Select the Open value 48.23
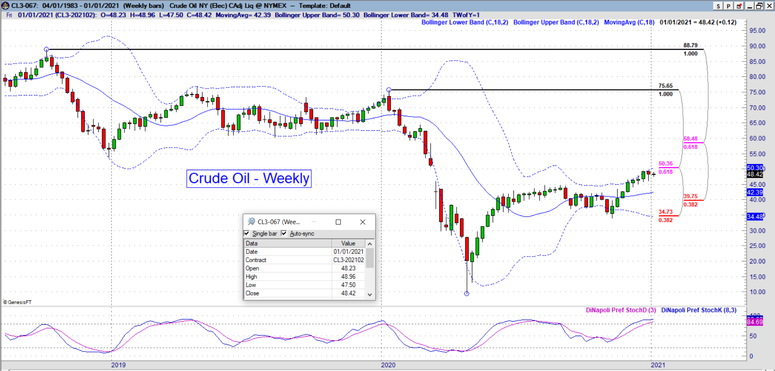The image size is (775, 371). pos(348,268)
